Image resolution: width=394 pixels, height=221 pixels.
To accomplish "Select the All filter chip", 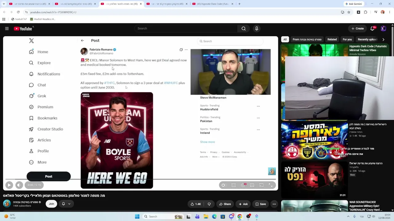I will click(x=285, y=39).
